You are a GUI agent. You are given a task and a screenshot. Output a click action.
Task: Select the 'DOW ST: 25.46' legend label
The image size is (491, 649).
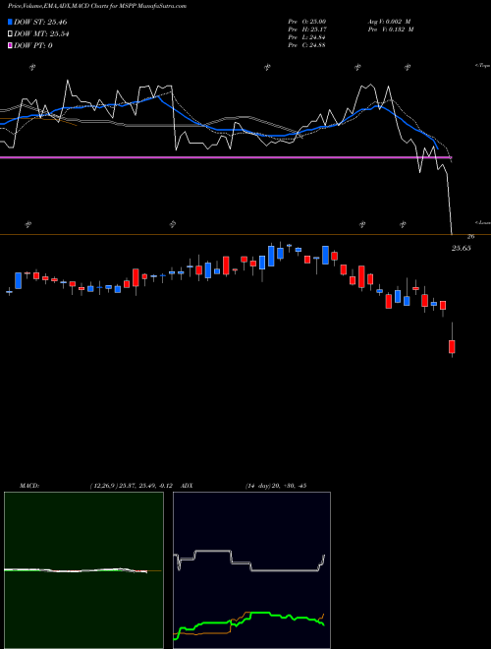[40, 22]
